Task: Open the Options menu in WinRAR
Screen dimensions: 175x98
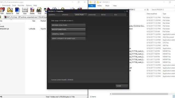Action: [29, 5]
